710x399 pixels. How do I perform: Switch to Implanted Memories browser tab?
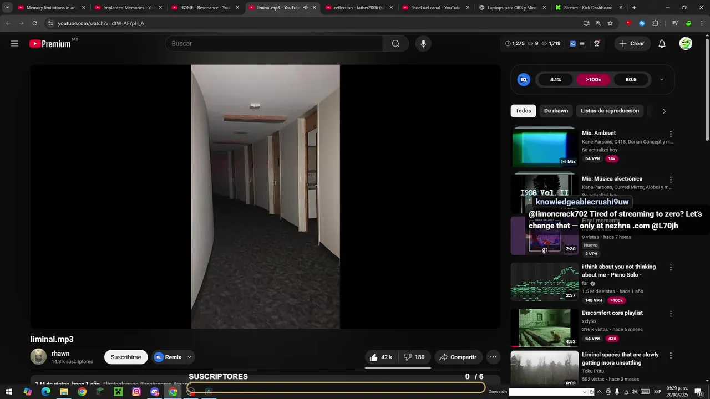[x=128, y=8]
